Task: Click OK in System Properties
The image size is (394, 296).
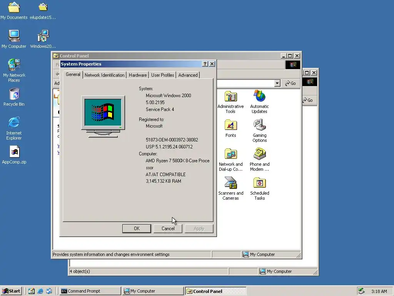Action: coord(137,229)
